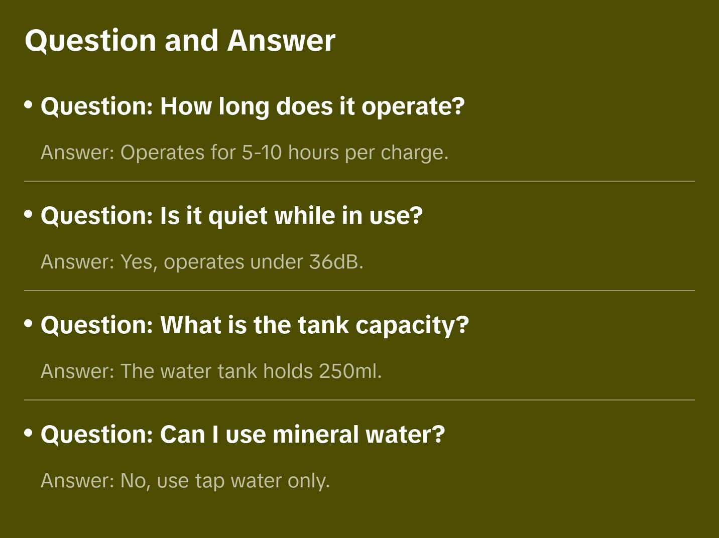Click the bullet beside the mineral water question
The image size is (719, 538).
pyautogui.click(x=29, y=433)
